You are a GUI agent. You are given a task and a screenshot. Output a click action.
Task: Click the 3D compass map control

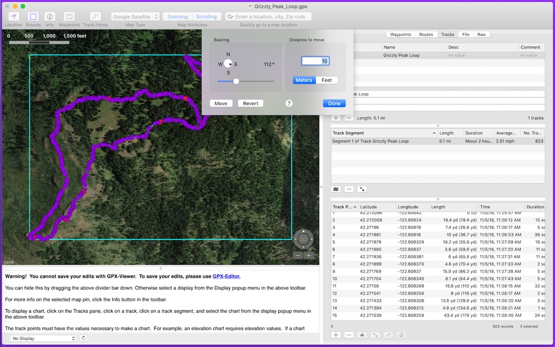[x=303, y=239]
